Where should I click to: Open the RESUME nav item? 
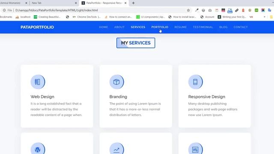coord(181,27)
